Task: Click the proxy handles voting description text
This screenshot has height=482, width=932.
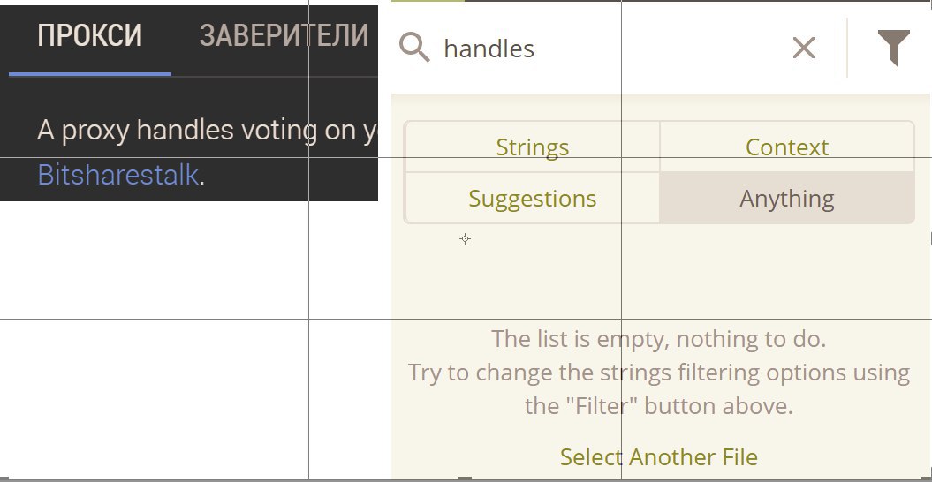Action: click(208, 130)
